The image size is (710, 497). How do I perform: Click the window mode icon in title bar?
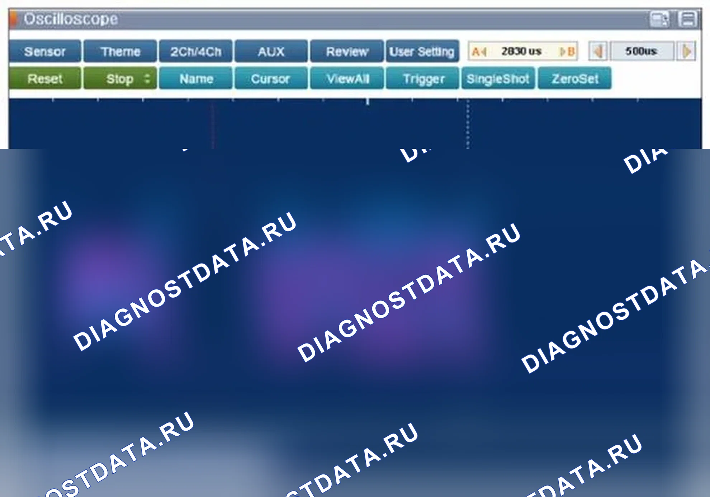click(659, 19)
